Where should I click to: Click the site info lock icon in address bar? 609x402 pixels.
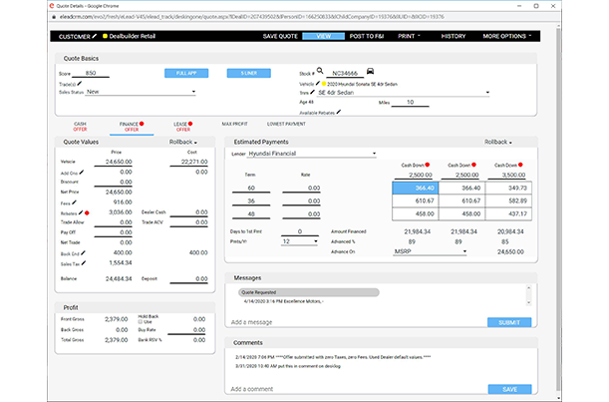pyautogui.click(x=54, y=17)
